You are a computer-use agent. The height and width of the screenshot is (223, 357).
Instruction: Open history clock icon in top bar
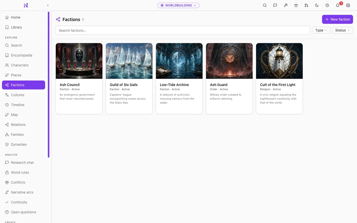[327, 5]
